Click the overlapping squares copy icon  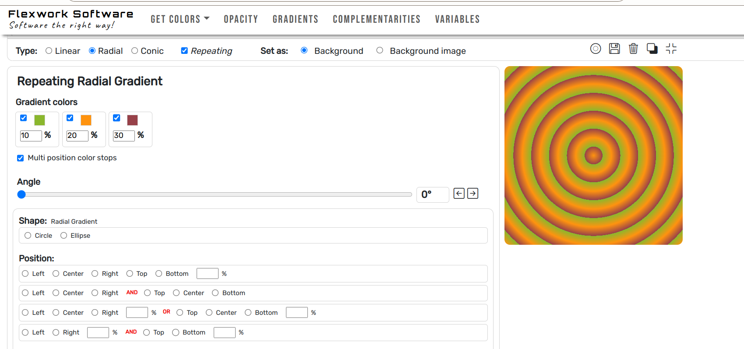[652, 49]
